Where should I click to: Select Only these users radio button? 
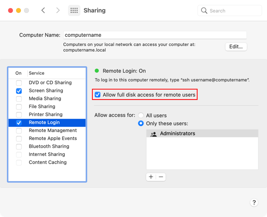coord(141,123)
